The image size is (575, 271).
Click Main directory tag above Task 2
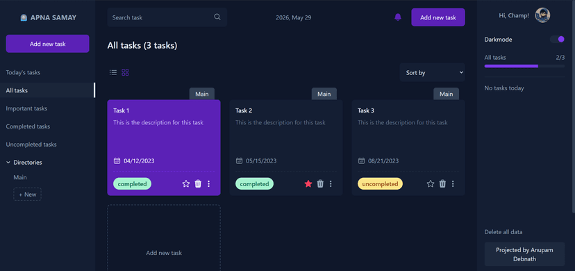(324, 94)
